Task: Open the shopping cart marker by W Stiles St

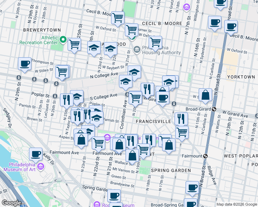Action: click(x=62, y=71)
